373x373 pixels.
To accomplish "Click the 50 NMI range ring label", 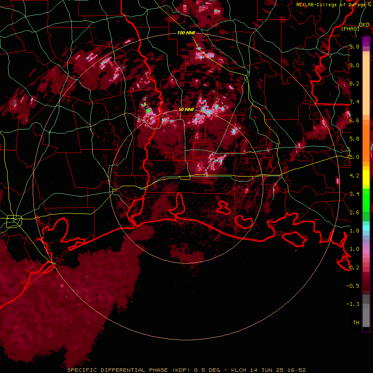I will click(186, 109).
